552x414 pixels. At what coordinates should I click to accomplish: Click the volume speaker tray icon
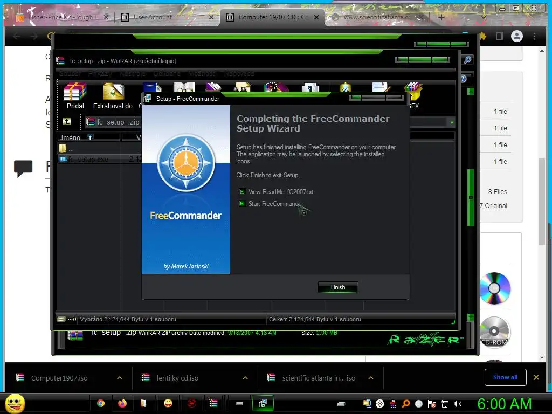[x=457, y=404]
